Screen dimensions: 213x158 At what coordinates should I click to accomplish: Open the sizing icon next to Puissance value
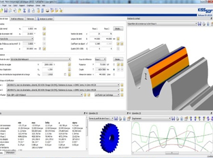[x=118, y=64]
